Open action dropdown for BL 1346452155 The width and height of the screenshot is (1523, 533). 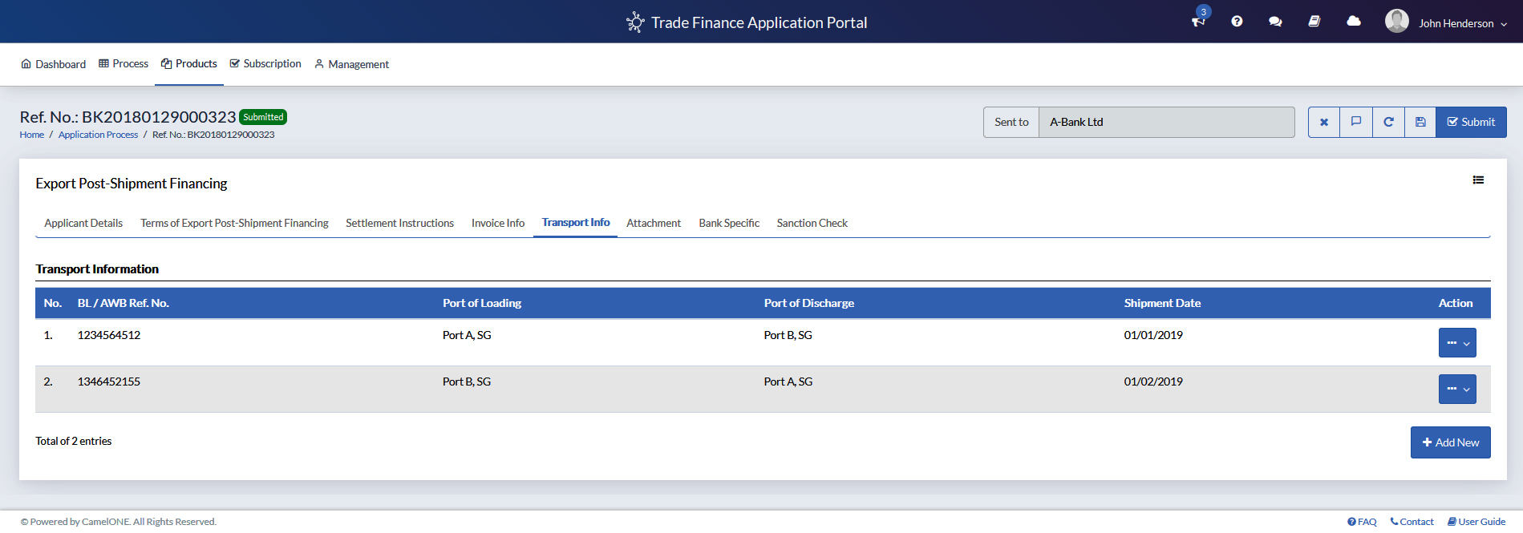[1457, 390]
